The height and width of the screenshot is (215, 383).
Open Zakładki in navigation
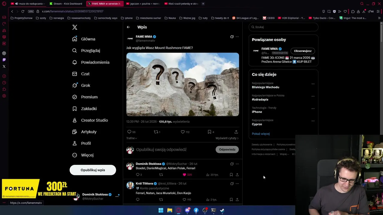click(85, 109)
